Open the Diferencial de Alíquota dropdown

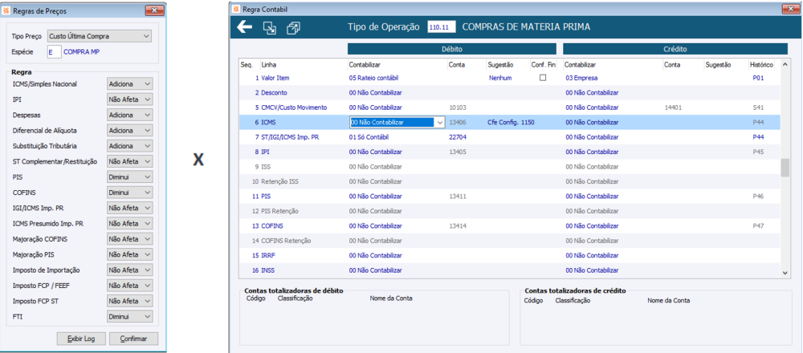[129, 131]
